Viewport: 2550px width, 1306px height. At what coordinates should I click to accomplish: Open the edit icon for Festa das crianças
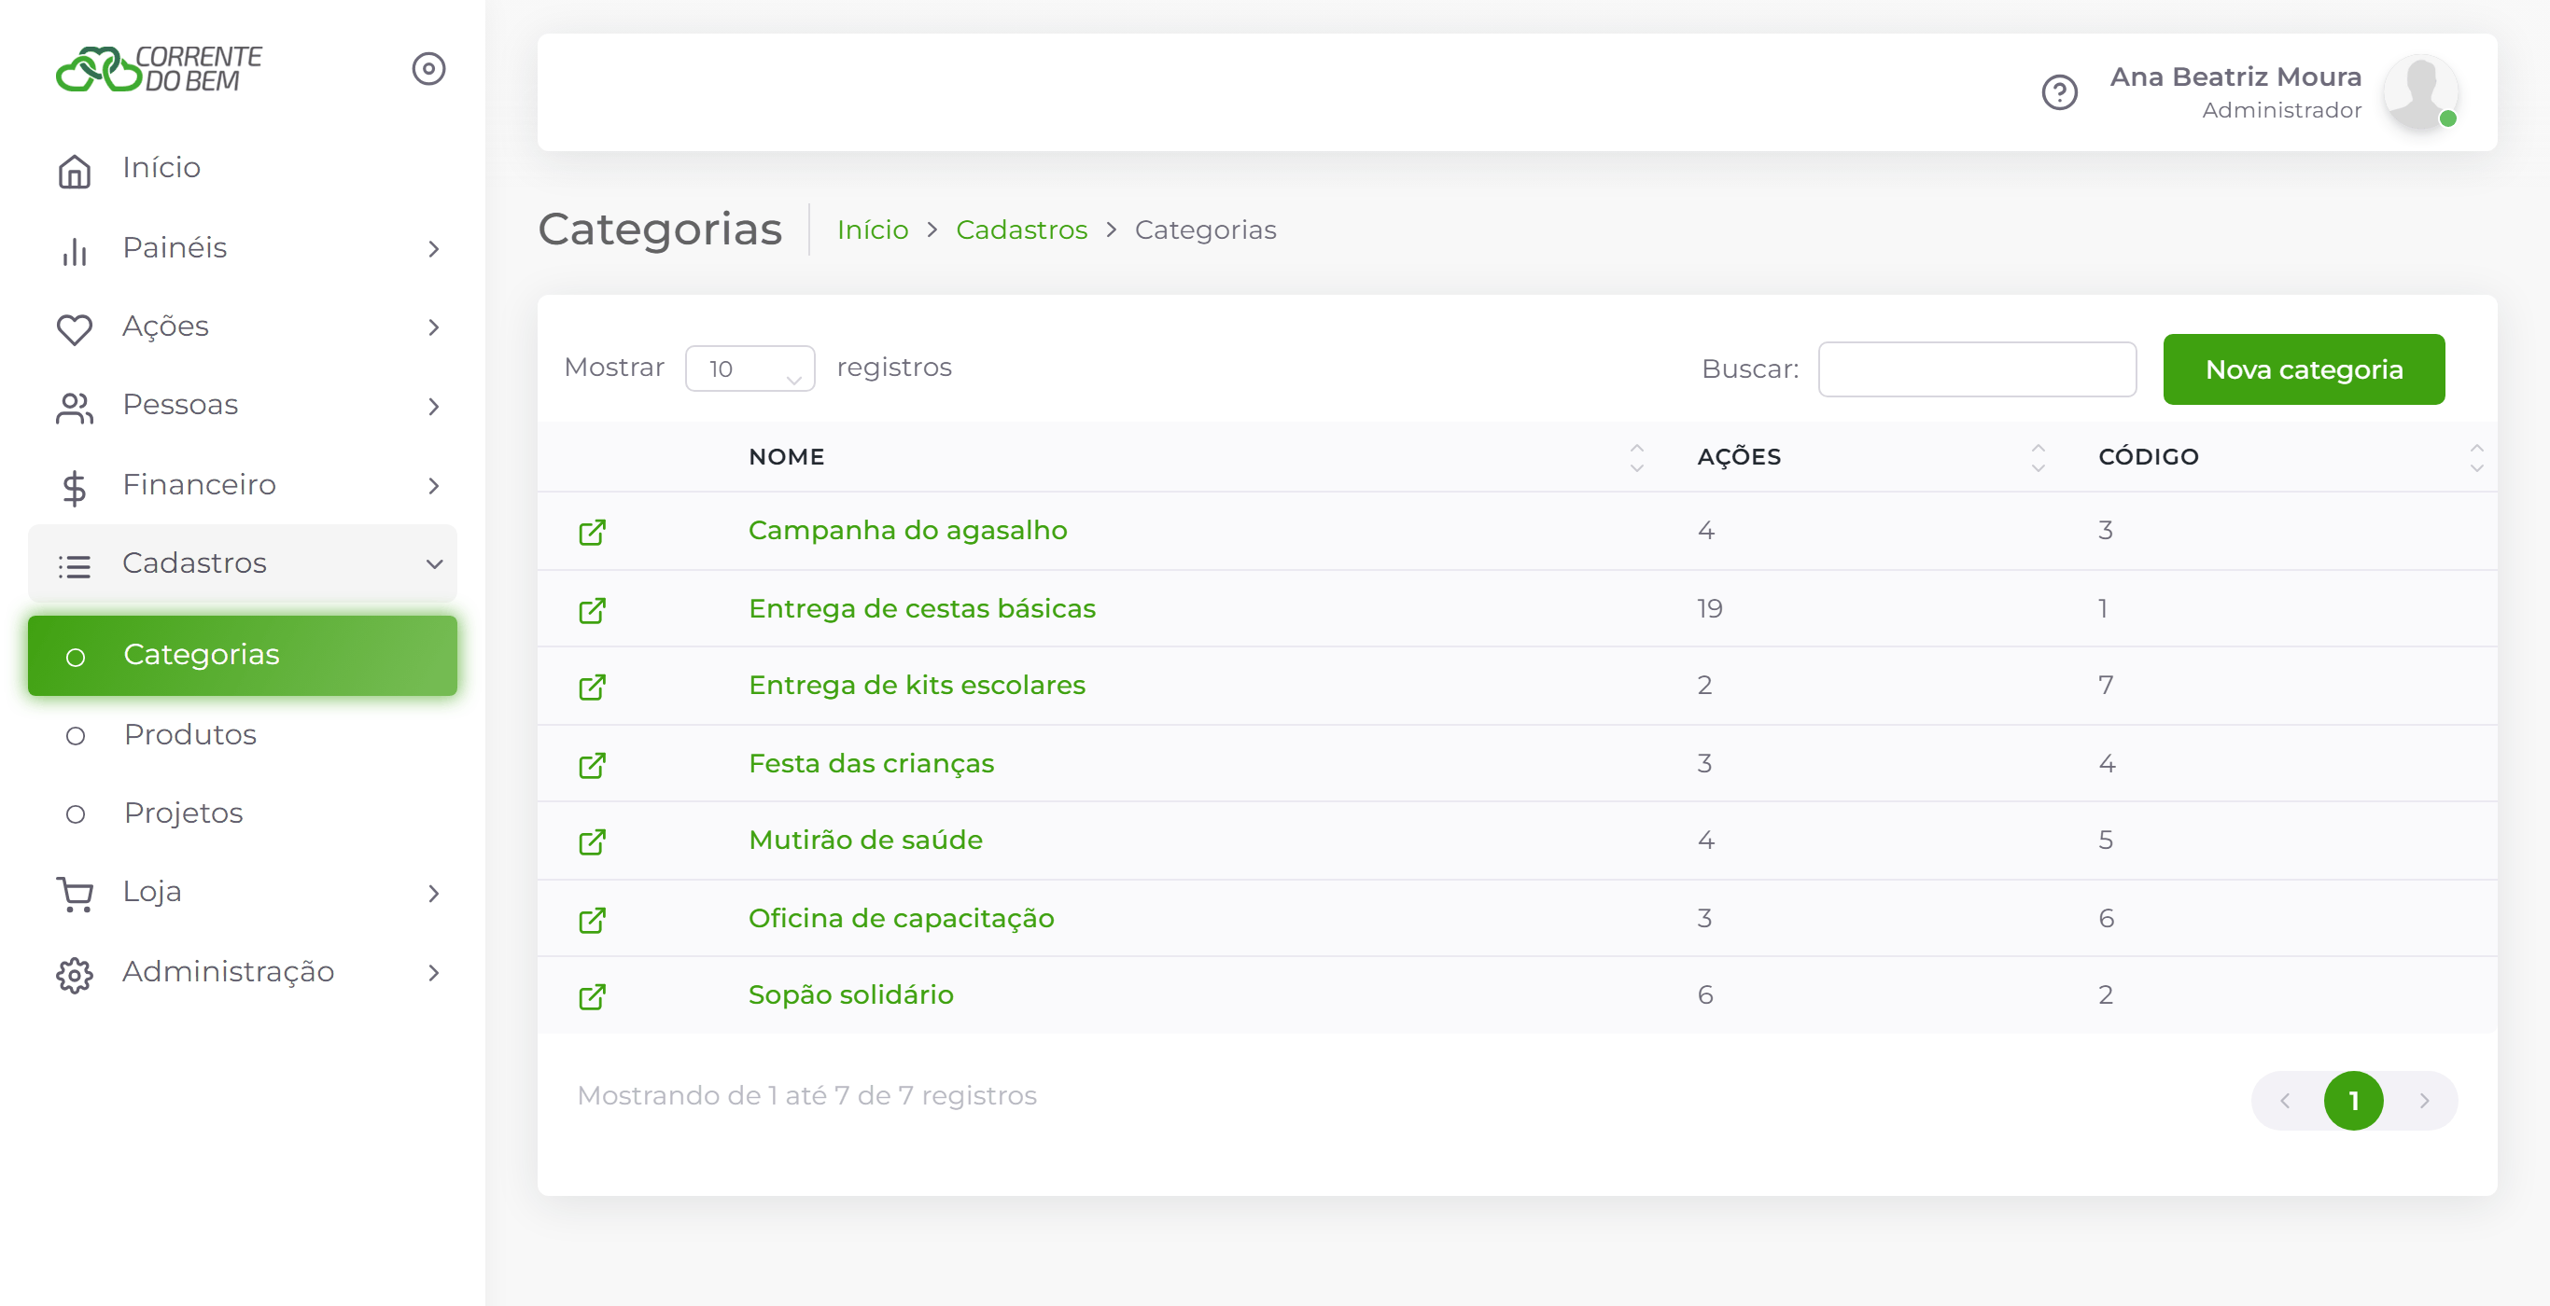(592, 765)
